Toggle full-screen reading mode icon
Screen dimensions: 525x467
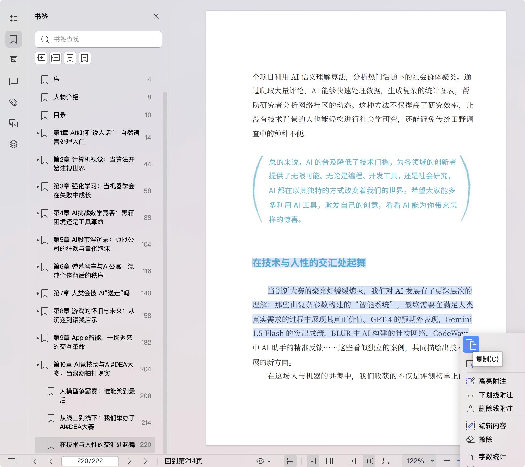click(x=369, y=461)
